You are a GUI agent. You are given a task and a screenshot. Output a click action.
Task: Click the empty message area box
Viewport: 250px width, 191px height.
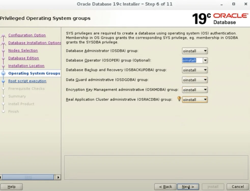156,168
